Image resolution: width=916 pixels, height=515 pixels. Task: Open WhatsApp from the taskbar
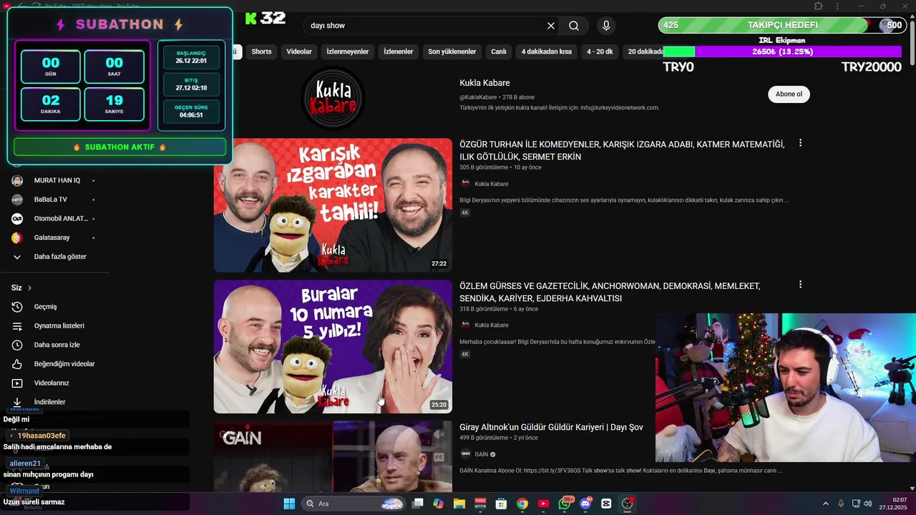tap(565, 504)
